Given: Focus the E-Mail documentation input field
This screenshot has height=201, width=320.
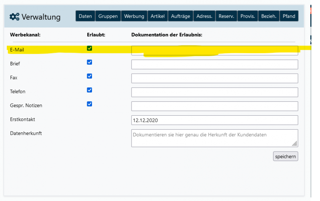Looking at the screenshot, I should pos(214,50).
